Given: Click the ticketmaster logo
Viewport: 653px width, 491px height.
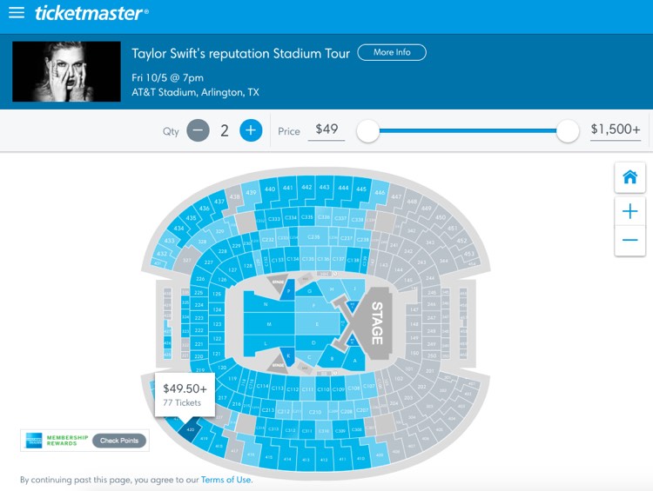Looking at the screenshot, I should coord(91,13).
